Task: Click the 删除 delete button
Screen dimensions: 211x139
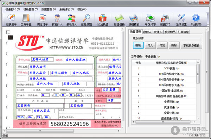Action: click(174, 45)
